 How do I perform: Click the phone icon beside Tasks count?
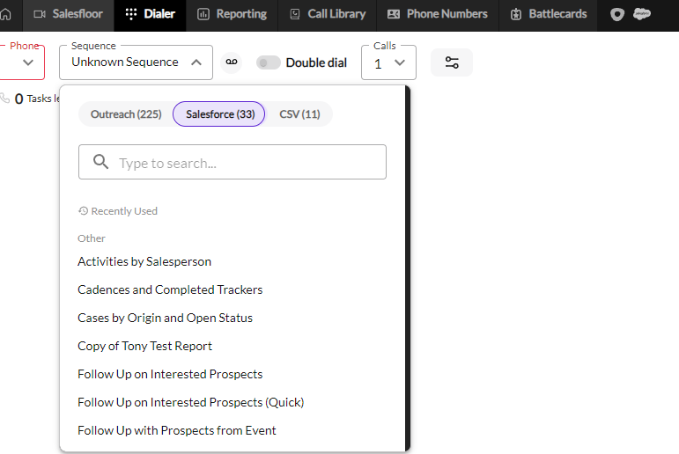click(4, 99)
